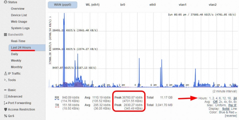Open Daily bandwidth stats
Image resolution: width=239 pixels, height=120 pixels.
pyautogui.click(x=15, y=54)
